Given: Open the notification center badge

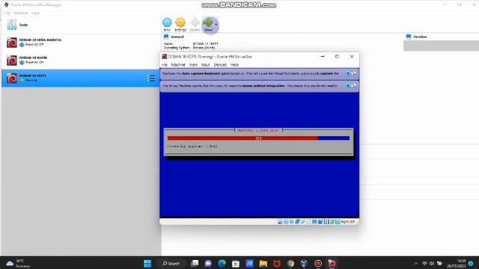Looking at the screenshot, I should pos(471,263).
